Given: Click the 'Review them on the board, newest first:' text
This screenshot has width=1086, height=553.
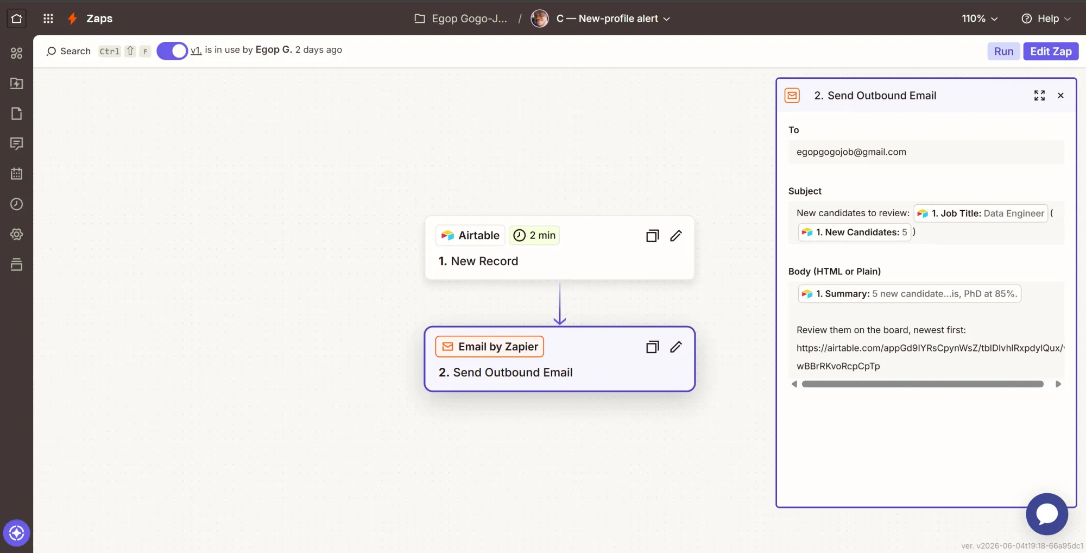Looking at the screenshot, I should coord(881,330).
